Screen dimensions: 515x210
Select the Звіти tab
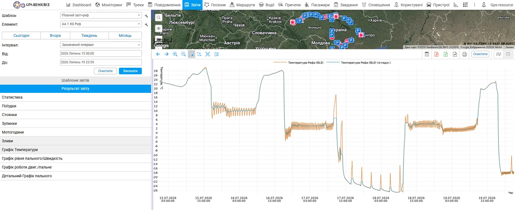pyautogui.click(x=192, y=5)
